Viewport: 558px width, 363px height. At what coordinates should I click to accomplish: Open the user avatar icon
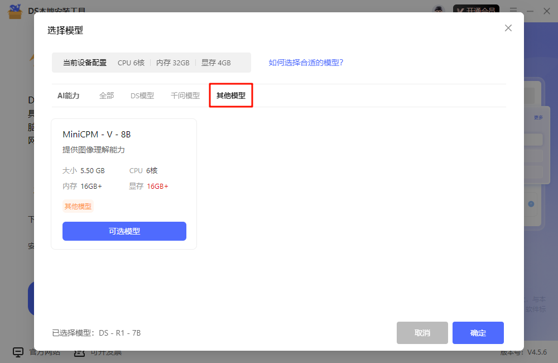[x=439, y=10]
